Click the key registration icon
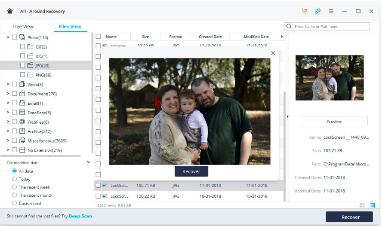Screen dimensions: 382x226 tap(317, 11)
